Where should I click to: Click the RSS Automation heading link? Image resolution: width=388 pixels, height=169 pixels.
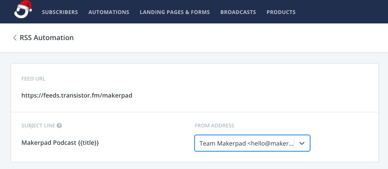click(x=47, y=38)
